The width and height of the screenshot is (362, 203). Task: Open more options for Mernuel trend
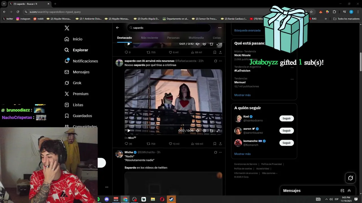coord(292,79)
